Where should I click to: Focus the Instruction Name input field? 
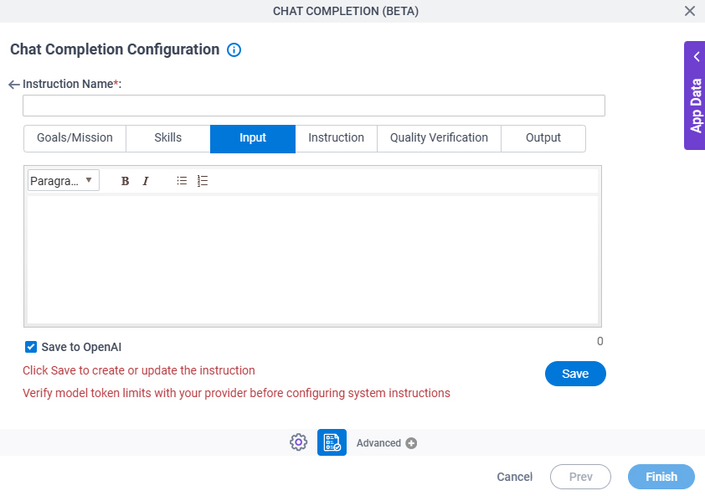click(314, 106)
